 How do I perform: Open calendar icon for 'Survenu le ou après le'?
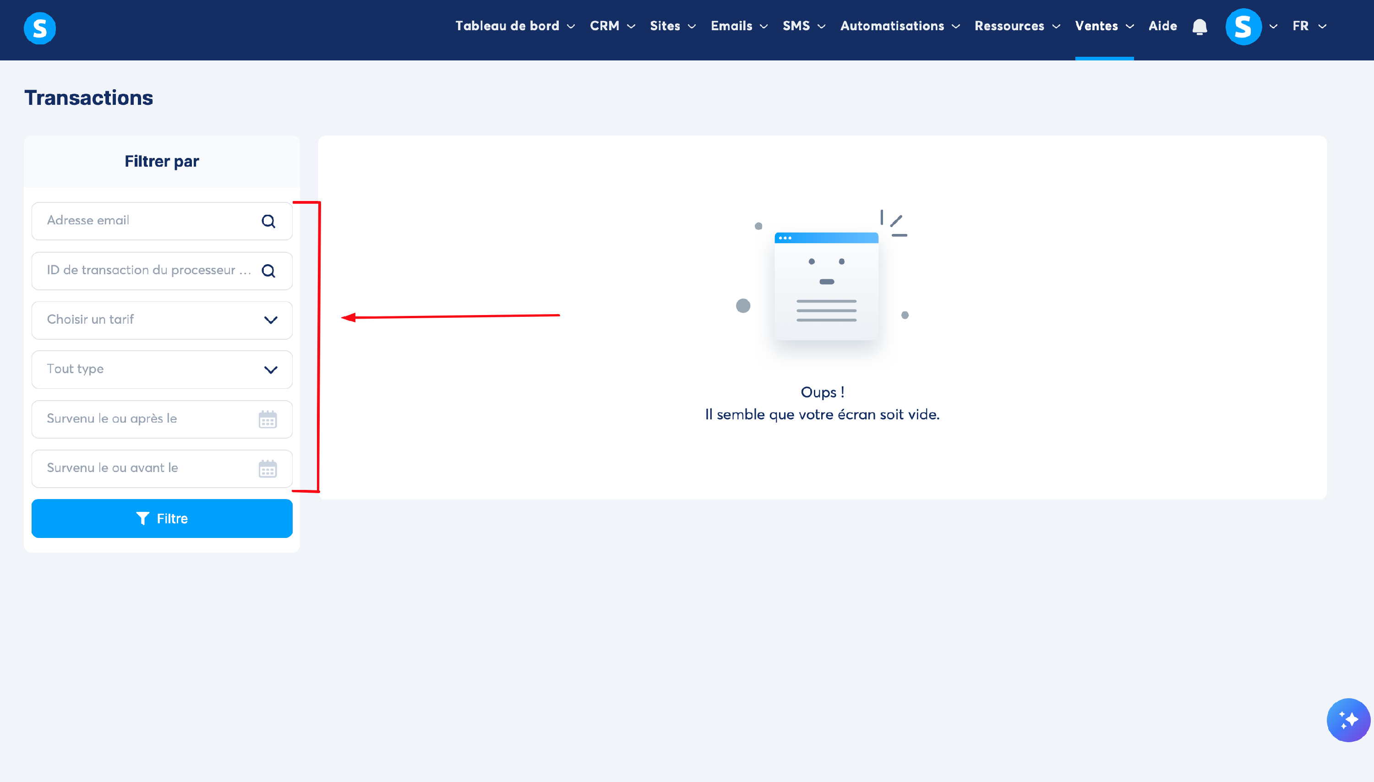tap(267, 419)
